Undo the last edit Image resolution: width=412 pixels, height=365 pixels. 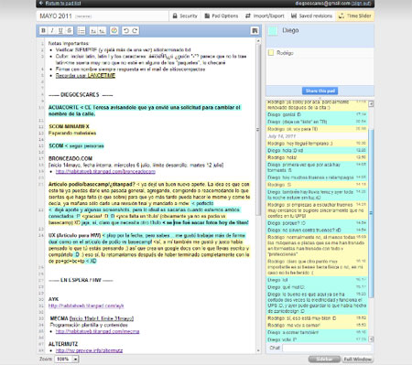[x=126, y=30]
